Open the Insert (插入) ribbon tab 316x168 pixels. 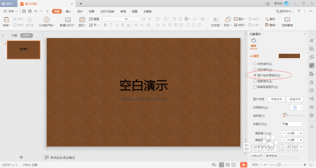point(68,11)
